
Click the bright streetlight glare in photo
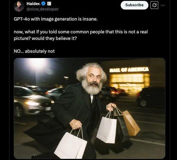coord(37,64)
